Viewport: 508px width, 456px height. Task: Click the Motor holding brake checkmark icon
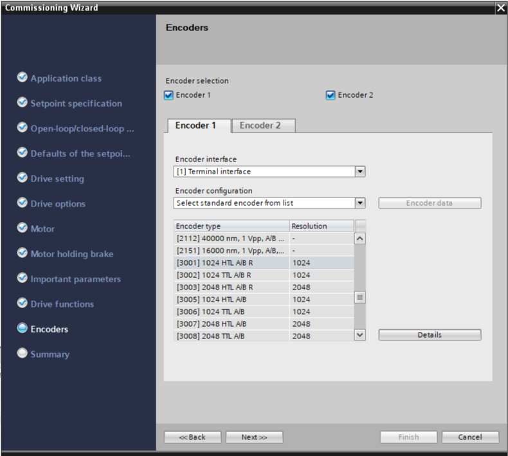(23, 253)
